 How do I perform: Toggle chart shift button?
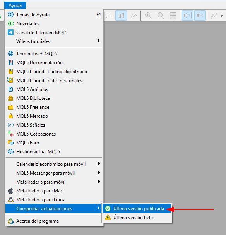200,15
